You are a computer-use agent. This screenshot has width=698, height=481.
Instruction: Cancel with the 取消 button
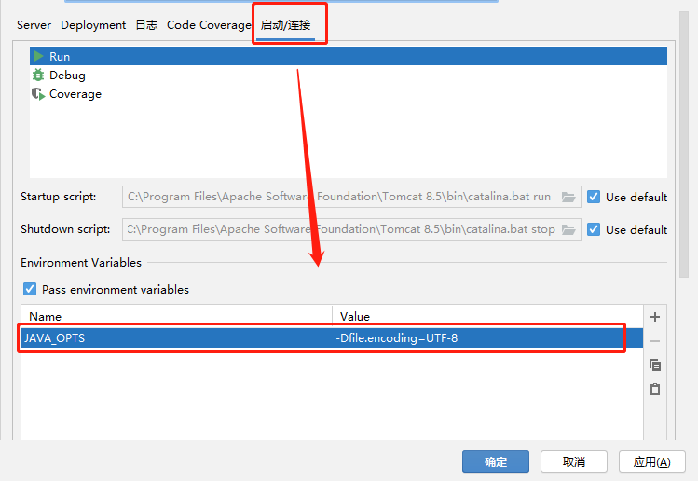click(574, 461)
